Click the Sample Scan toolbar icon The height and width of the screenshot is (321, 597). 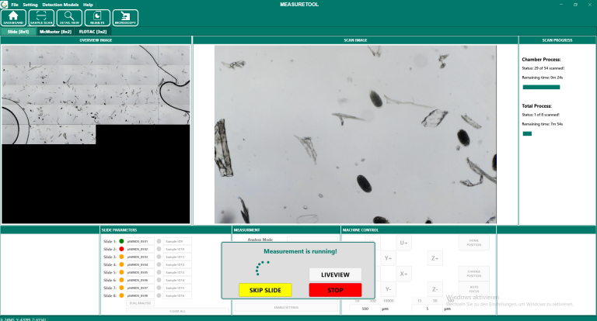[x=41, y=17]
